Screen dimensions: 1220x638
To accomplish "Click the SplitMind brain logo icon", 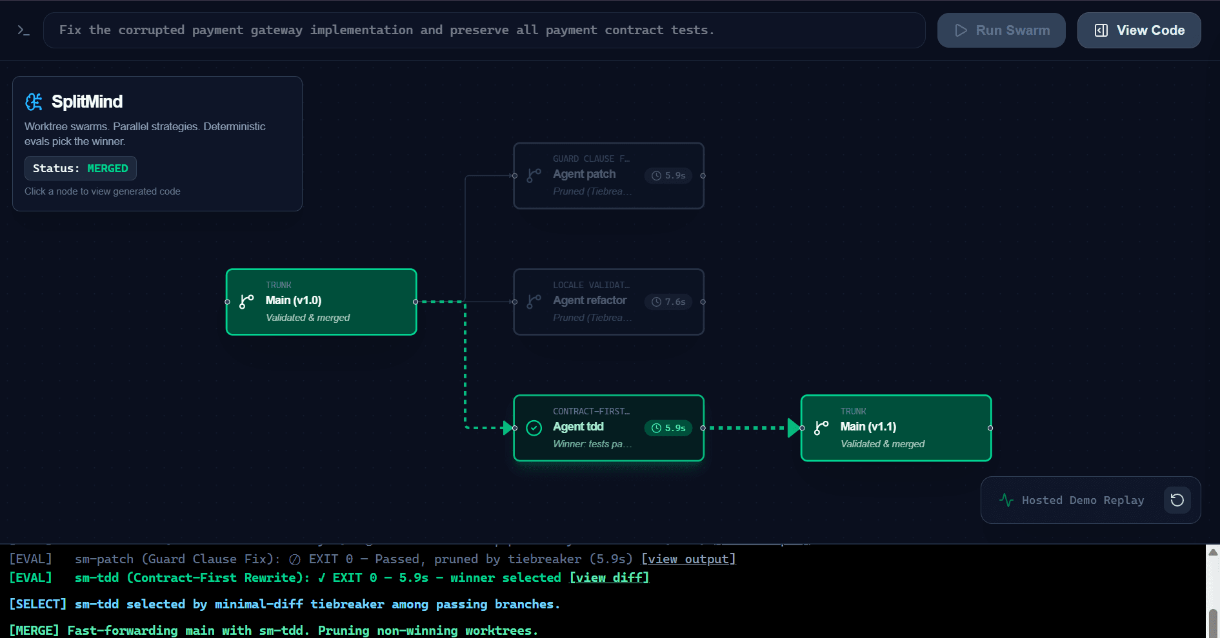I will tap(34, 102).
